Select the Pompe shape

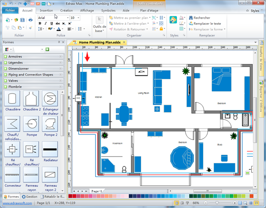click(31, 124)
